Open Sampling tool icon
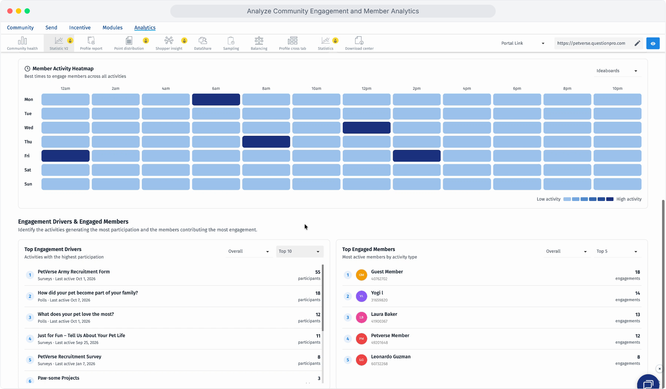The height and width of the screenshot is (389, 666). pyautogui.click(x=231, y=40)
